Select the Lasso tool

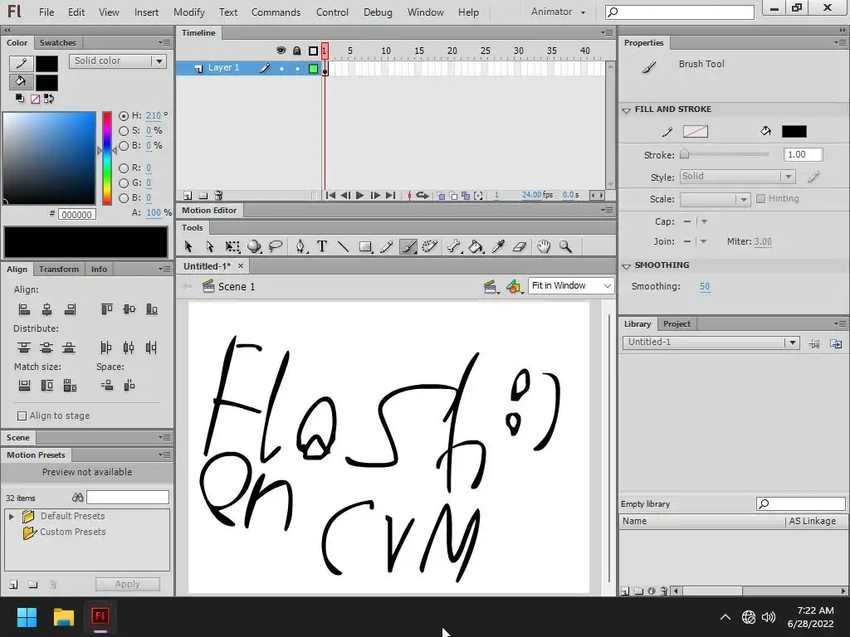[276, 246]
